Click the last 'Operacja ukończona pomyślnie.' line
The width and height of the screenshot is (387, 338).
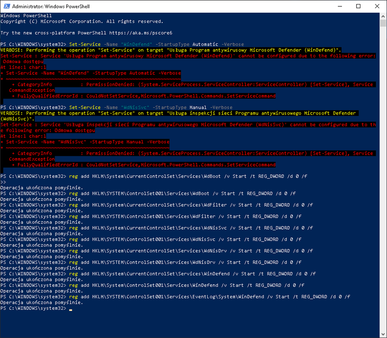point(42,302)
